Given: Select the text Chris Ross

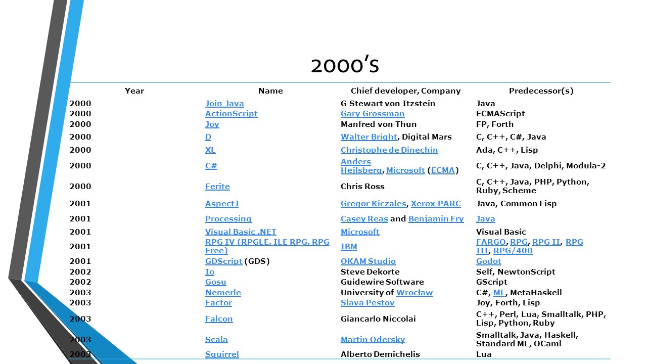Looking at the screenshot, I should click(362, 187).
